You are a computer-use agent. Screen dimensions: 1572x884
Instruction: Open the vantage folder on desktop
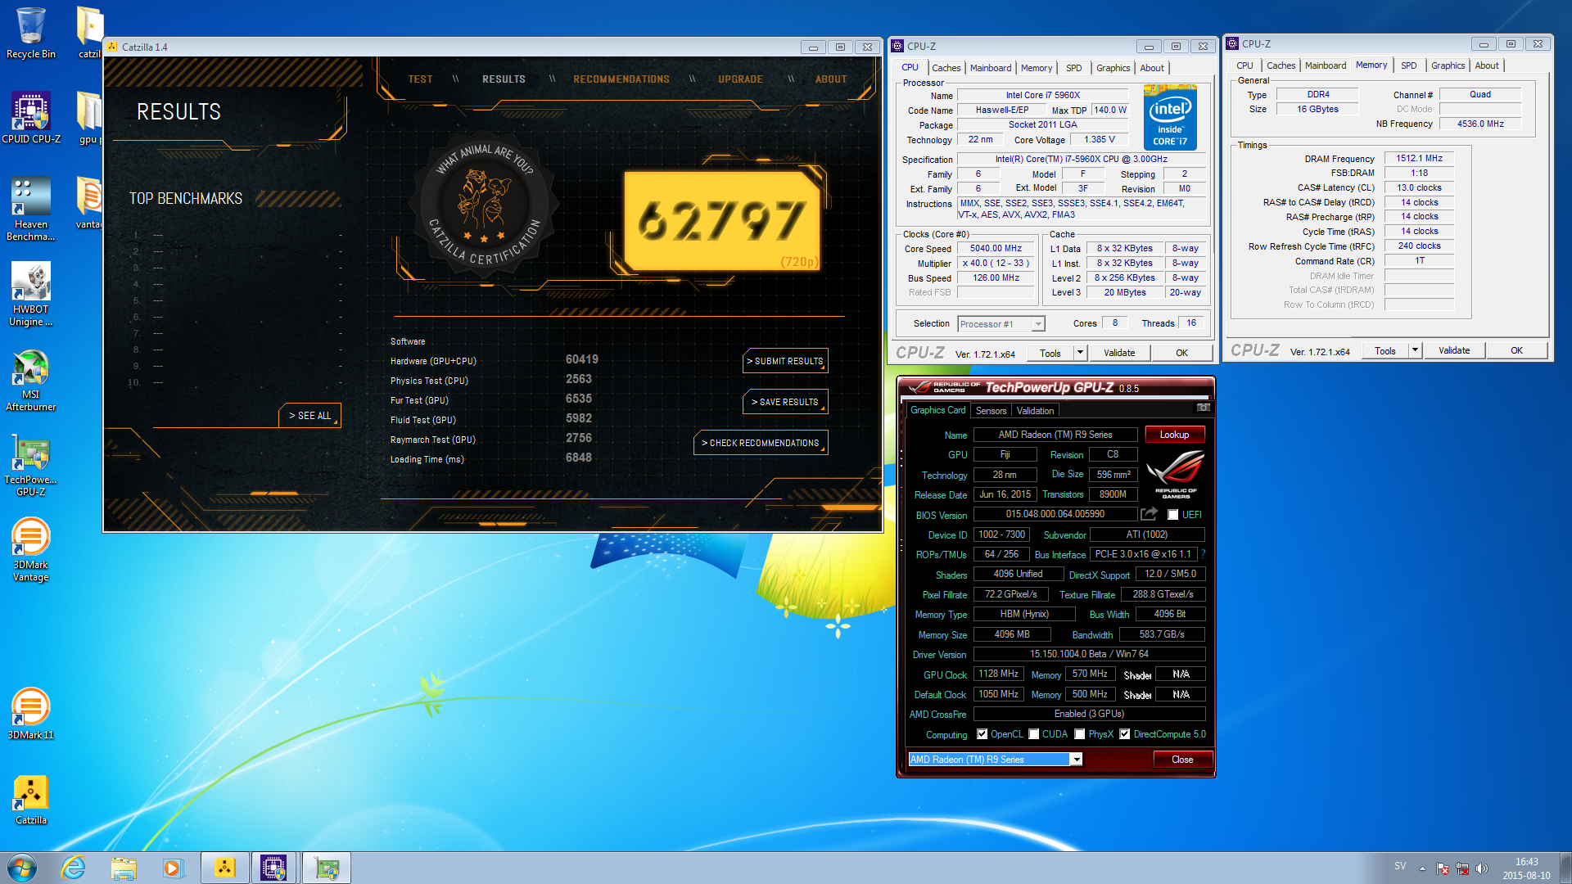[88, 204]
